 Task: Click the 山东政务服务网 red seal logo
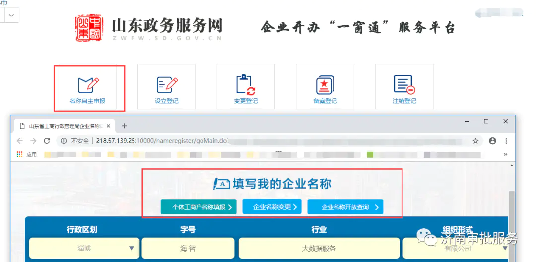(89, 28)
